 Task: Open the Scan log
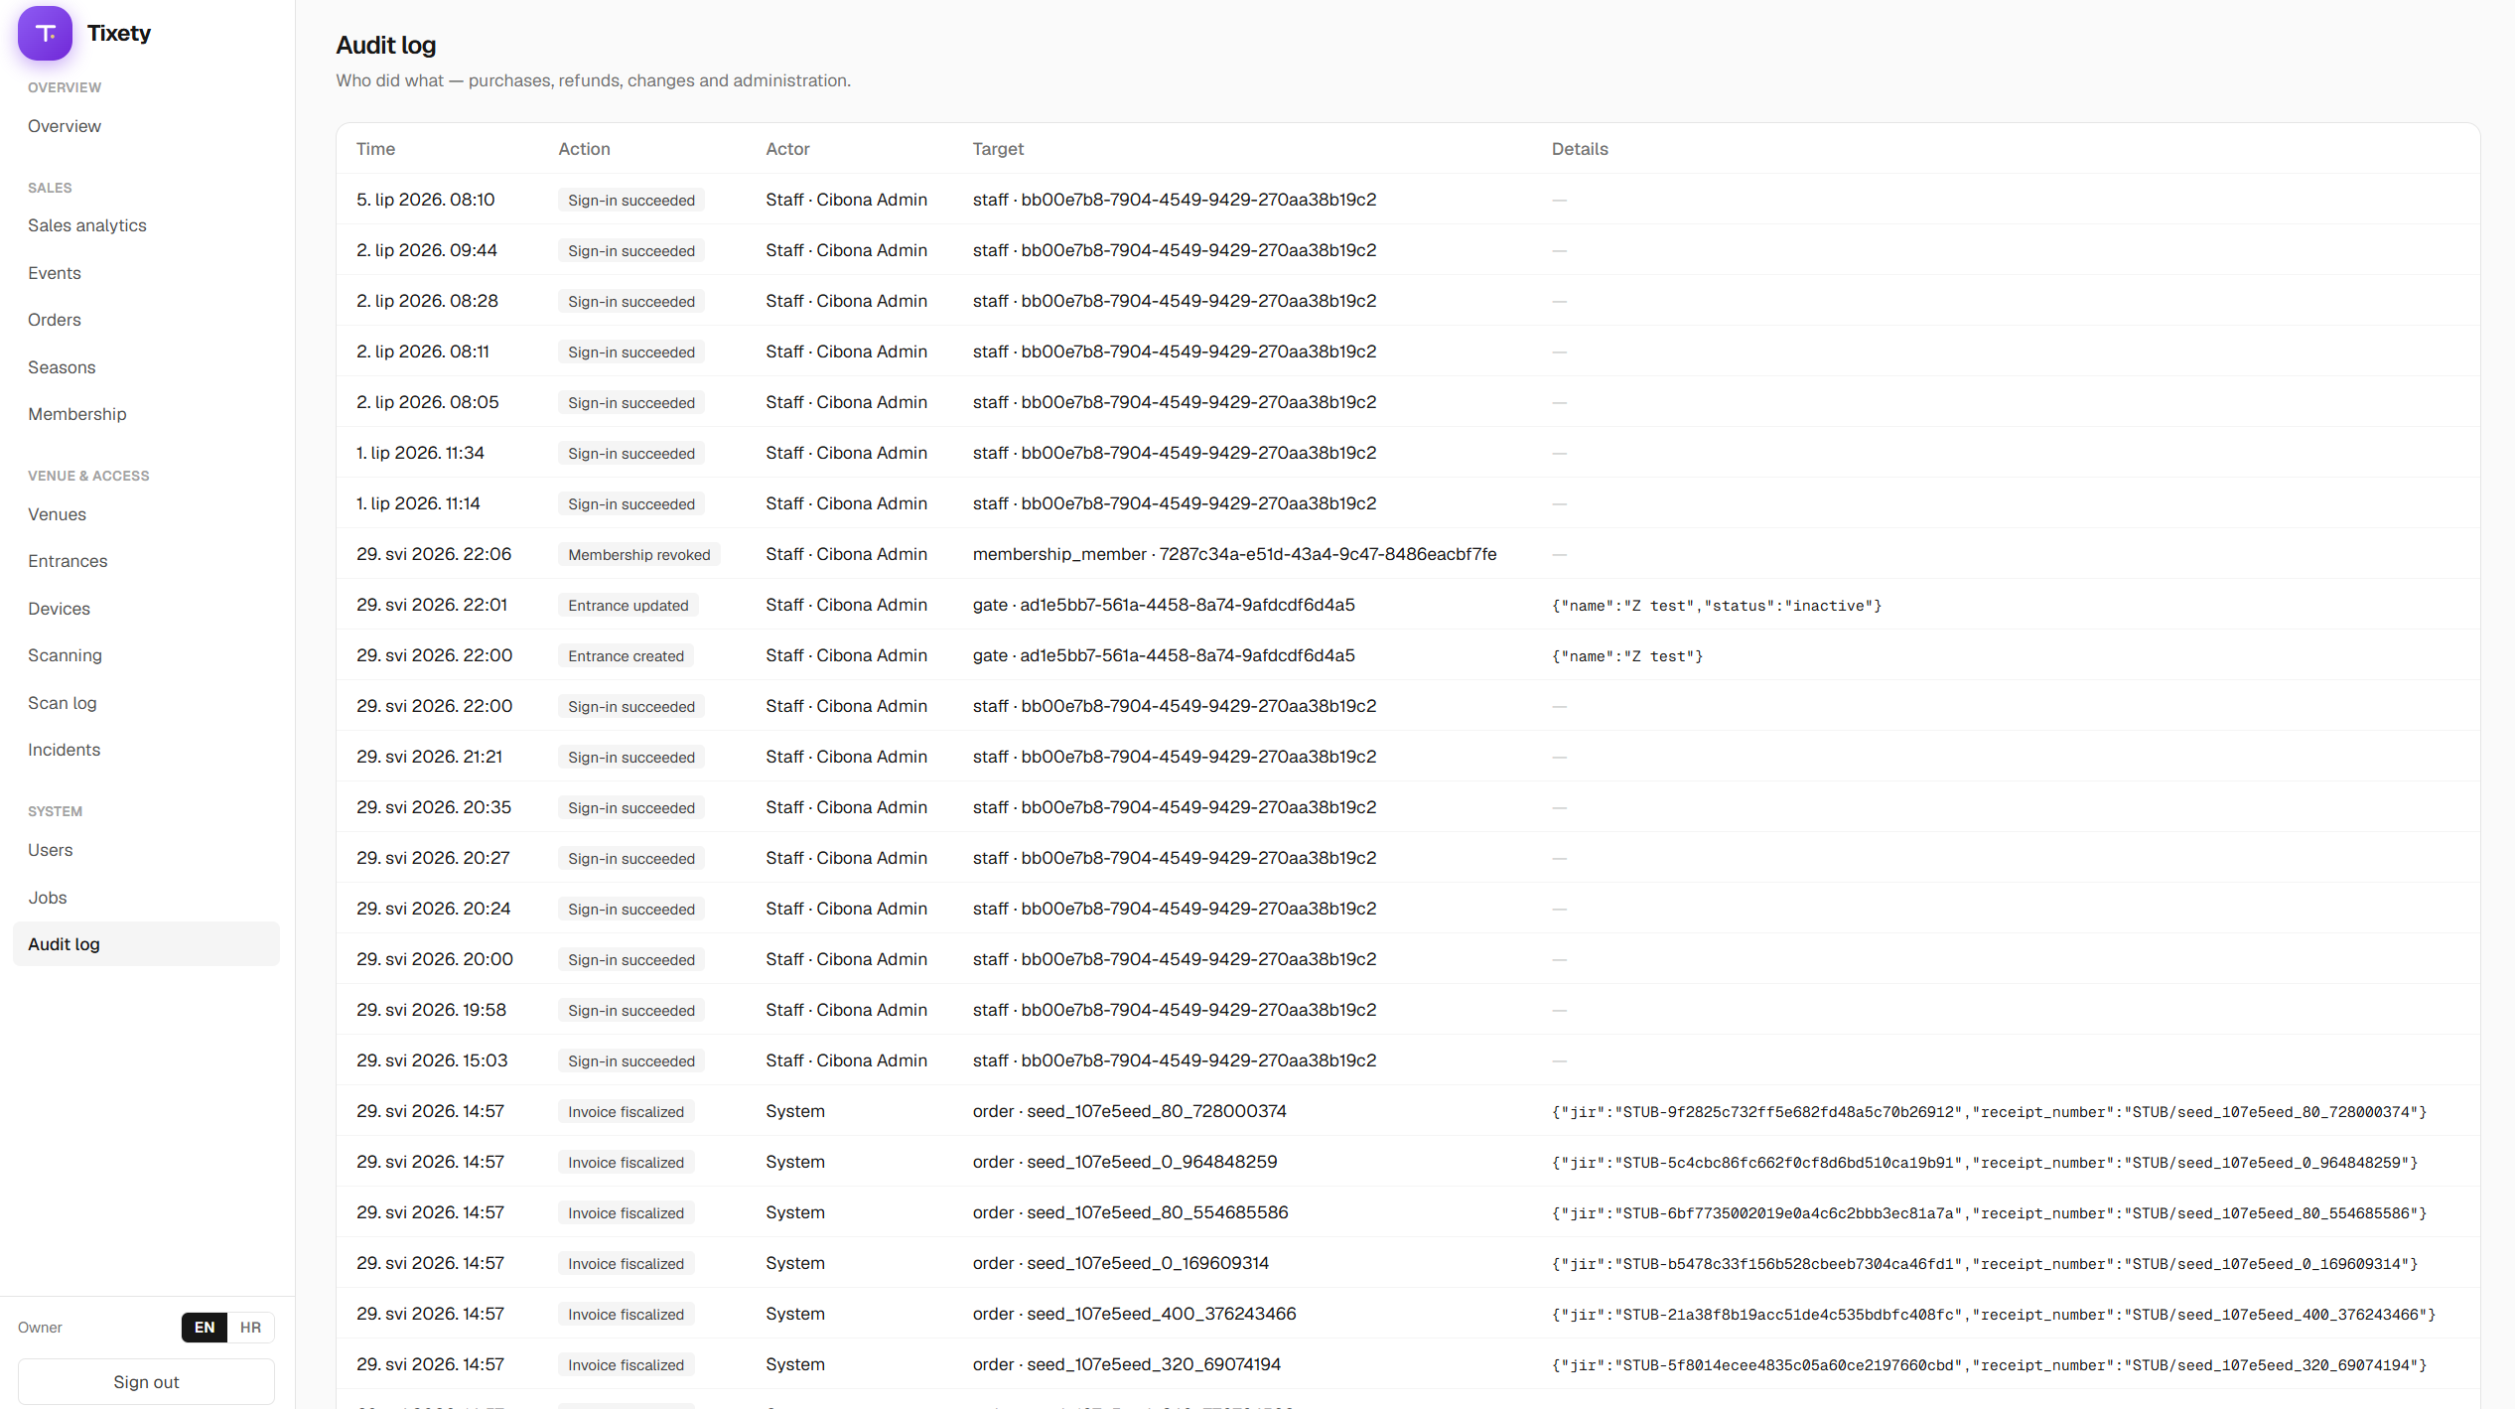tap(63, 703)
